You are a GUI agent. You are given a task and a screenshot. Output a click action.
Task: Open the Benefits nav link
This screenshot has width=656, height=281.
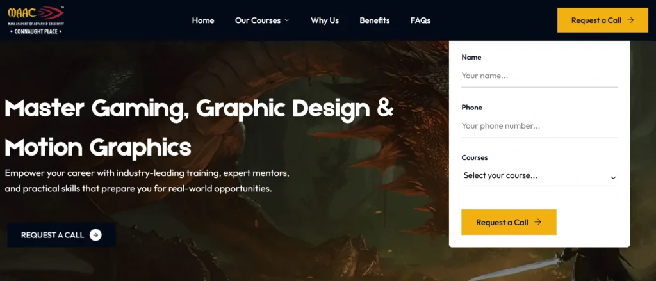point(374,20)
